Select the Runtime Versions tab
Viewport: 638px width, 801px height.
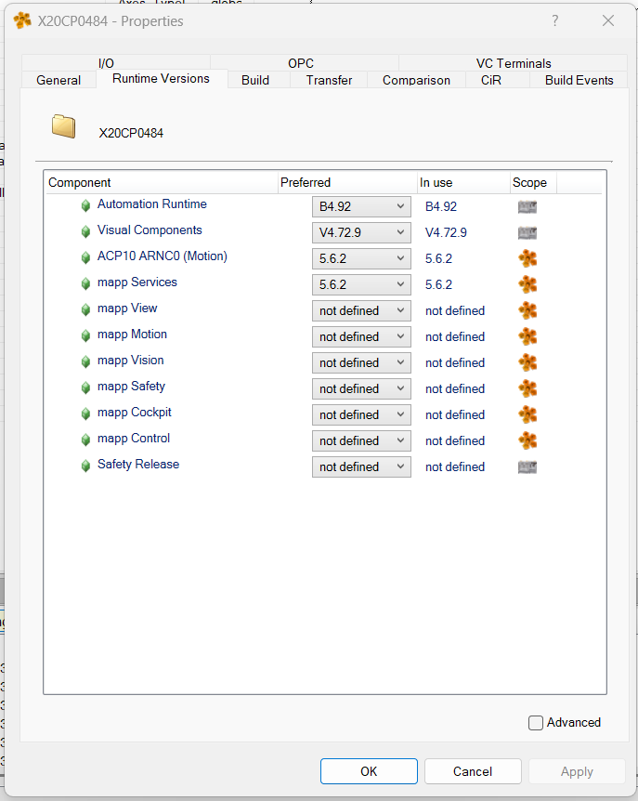pos(162,79)
